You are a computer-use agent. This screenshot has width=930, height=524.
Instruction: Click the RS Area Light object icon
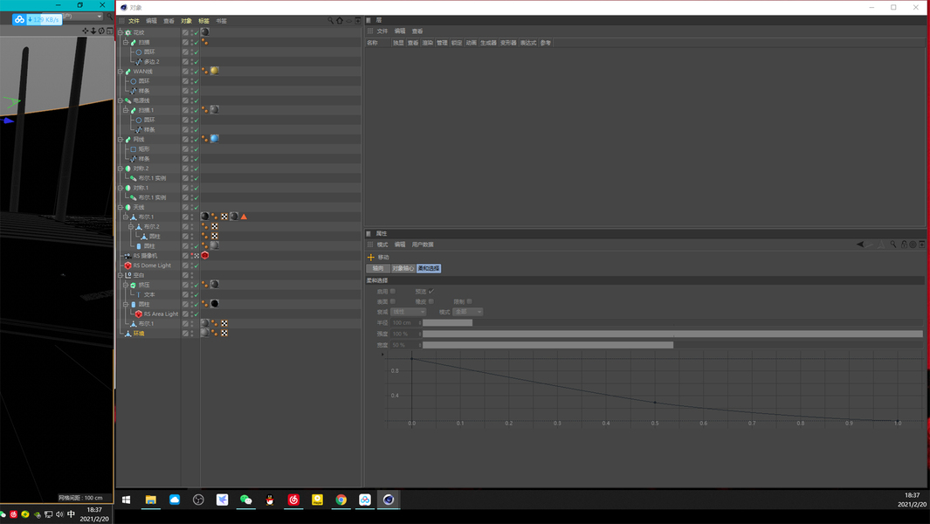point(139,314)
